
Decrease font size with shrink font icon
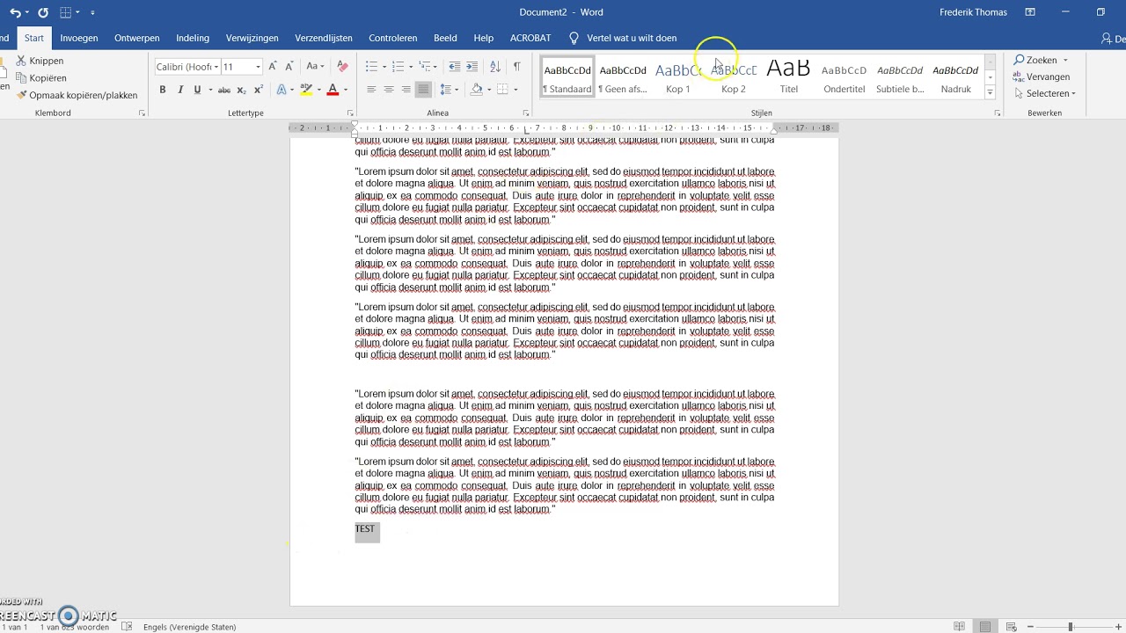(x=289, y=67)
